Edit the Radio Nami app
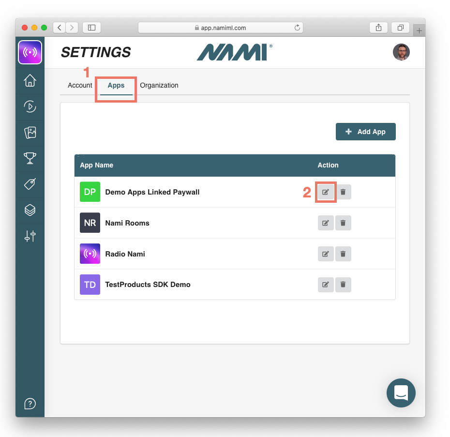Screen dimensions: 450x437 coord(326,254)
